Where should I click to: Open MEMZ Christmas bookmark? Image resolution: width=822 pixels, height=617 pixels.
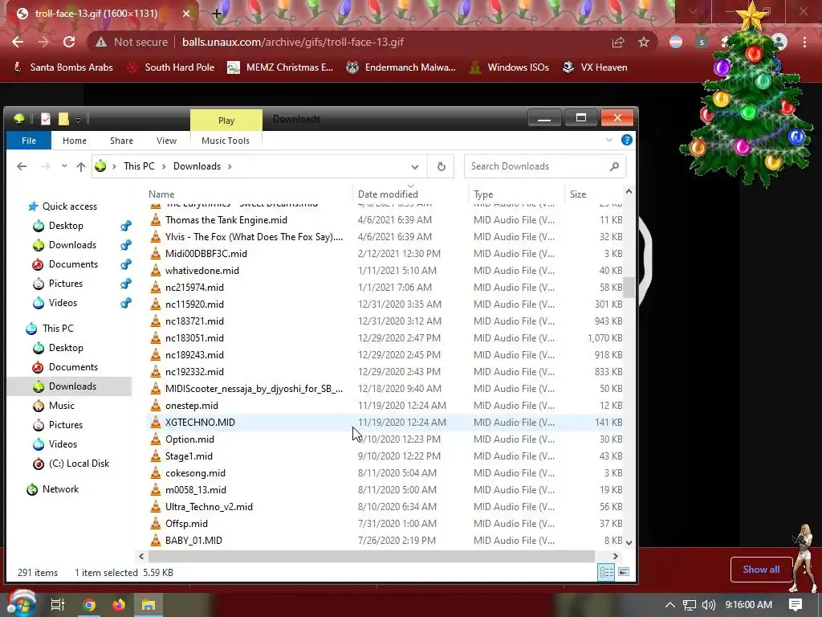pyautogui.click(x=280, y=67)
